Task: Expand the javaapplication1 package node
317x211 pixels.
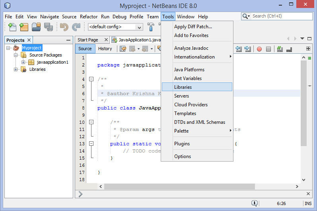Action: click(x=23, y=62)
